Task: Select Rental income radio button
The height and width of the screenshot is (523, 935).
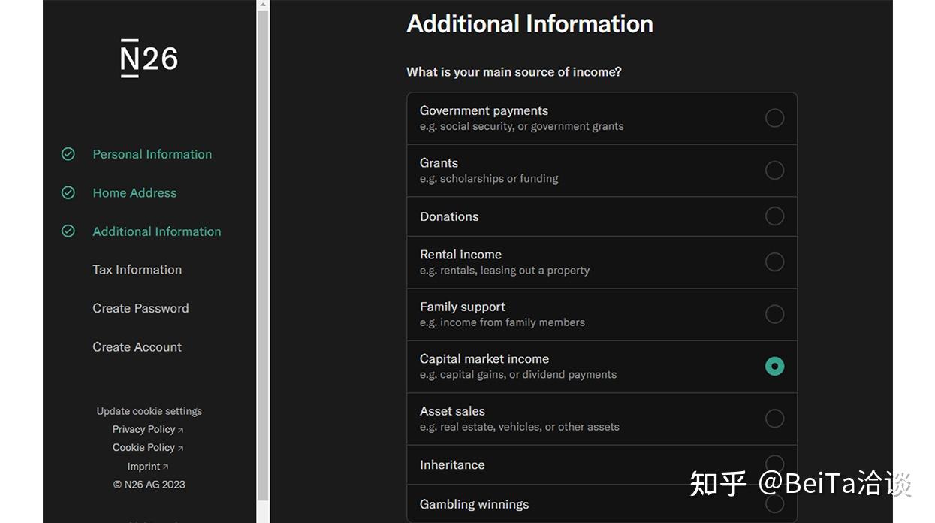Action: tap(774, 262)
